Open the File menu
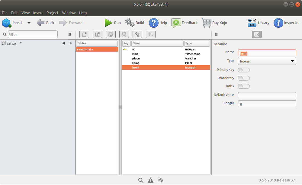The image size is (302, 185). pyautogui.click(x=5, y=13)
